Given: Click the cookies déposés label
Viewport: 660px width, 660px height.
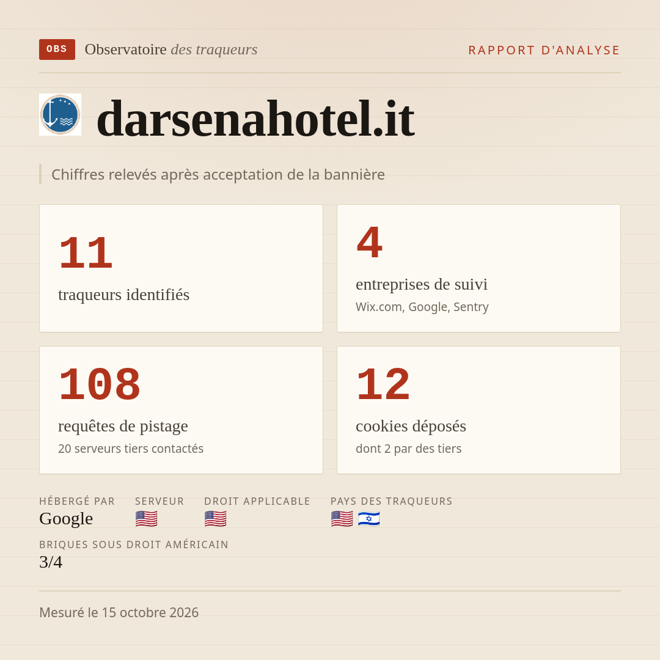Looking at the screenshot, I should click(x=411, y=426).
